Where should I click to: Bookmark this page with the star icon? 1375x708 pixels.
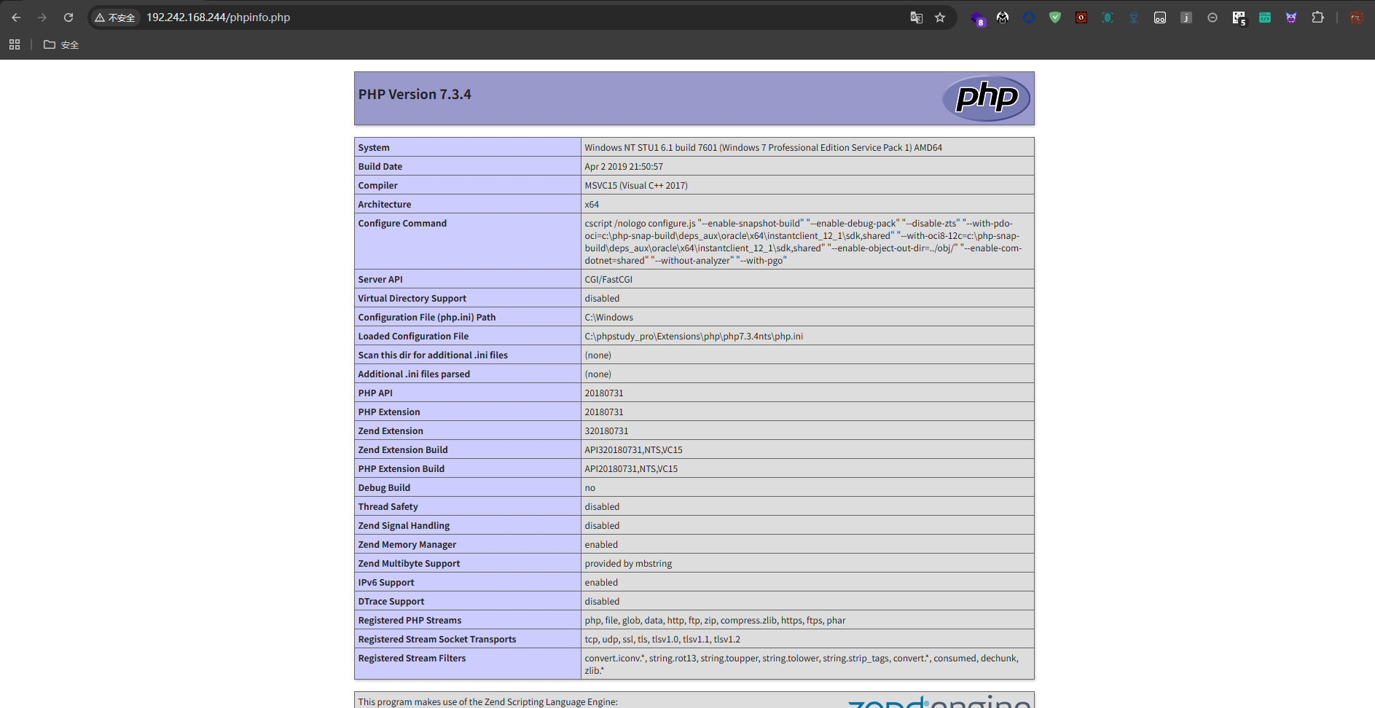click(940, 17)
